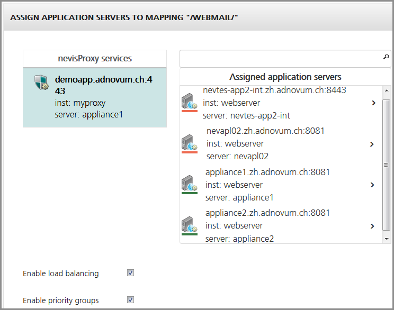The image size is (394, 310).
Task: Click 'server: nevapl02' text
Action: click(x=237, y=157)
